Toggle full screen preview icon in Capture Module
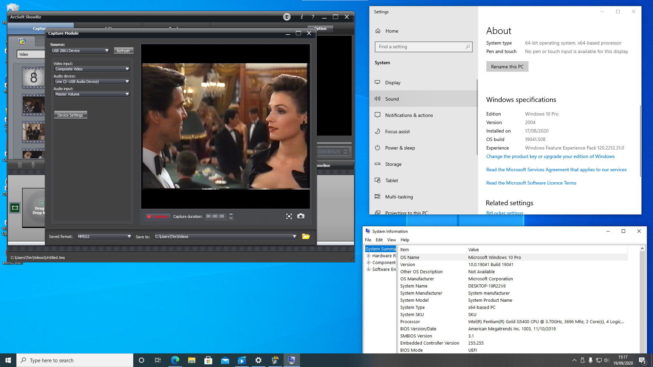The width and height of the screenshot is (653, 367). pyautogui.click(x=289, y=216)
